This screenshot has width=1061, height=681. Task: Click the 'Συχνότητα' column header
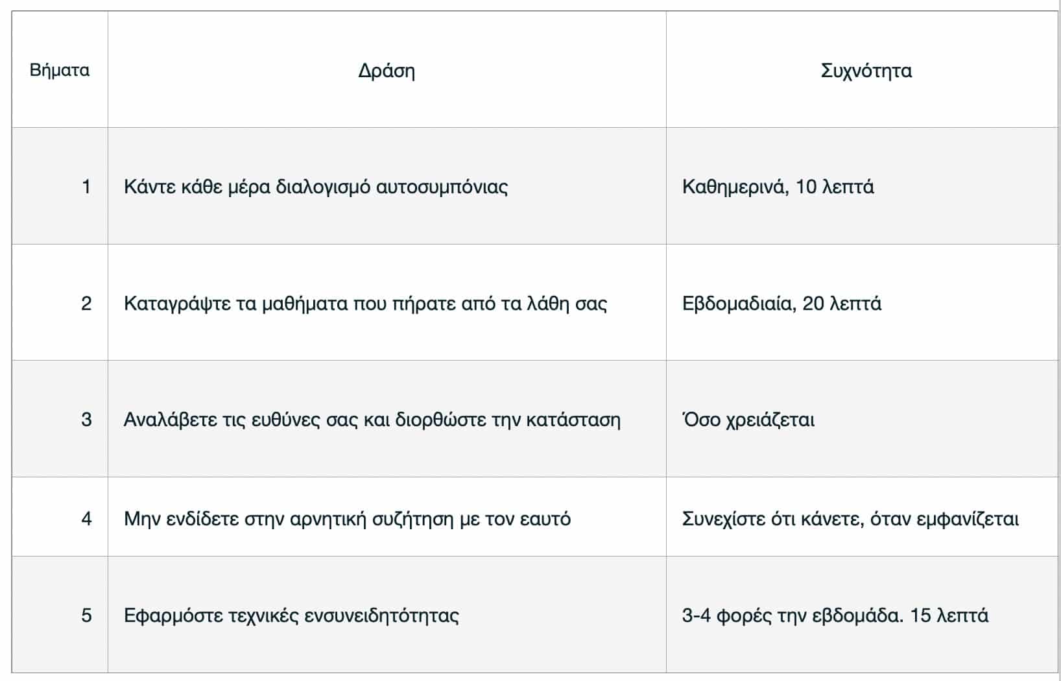tap(866, 70)
